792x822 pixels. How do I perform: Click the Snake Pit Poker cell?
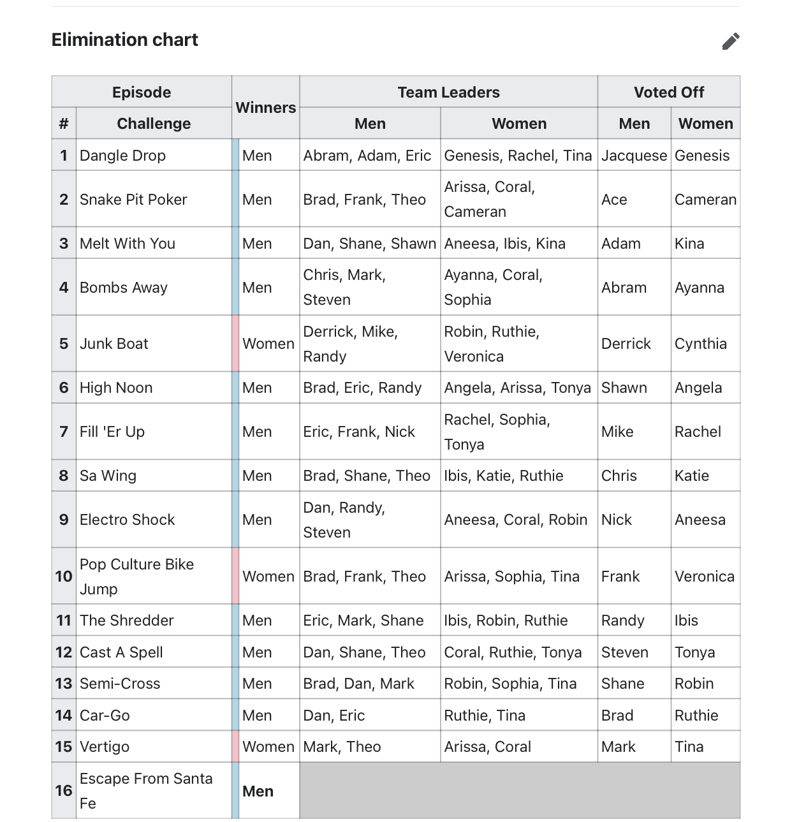[154, 199]
